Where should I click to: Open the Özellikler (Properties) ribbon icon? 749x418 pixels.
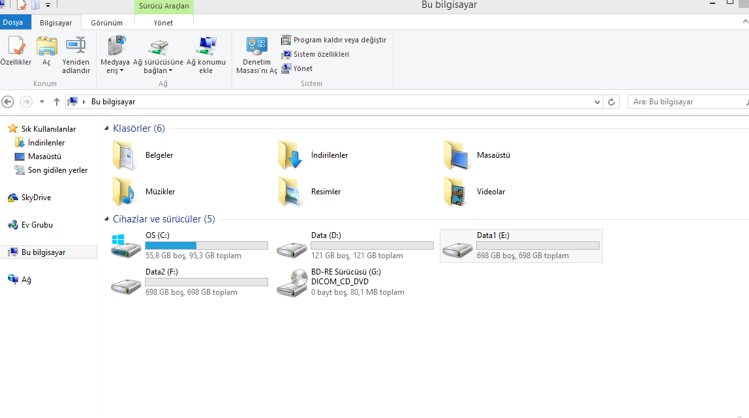pos(16,46)
